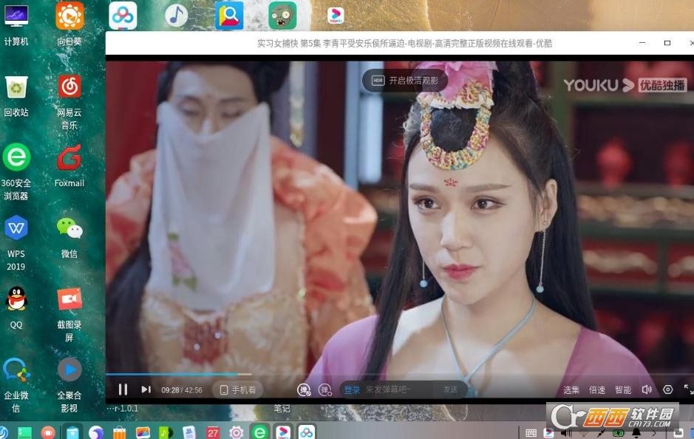This screenshot has width=694, height=439.
Task: Skip to the next episode
Action: pos(146,389)
